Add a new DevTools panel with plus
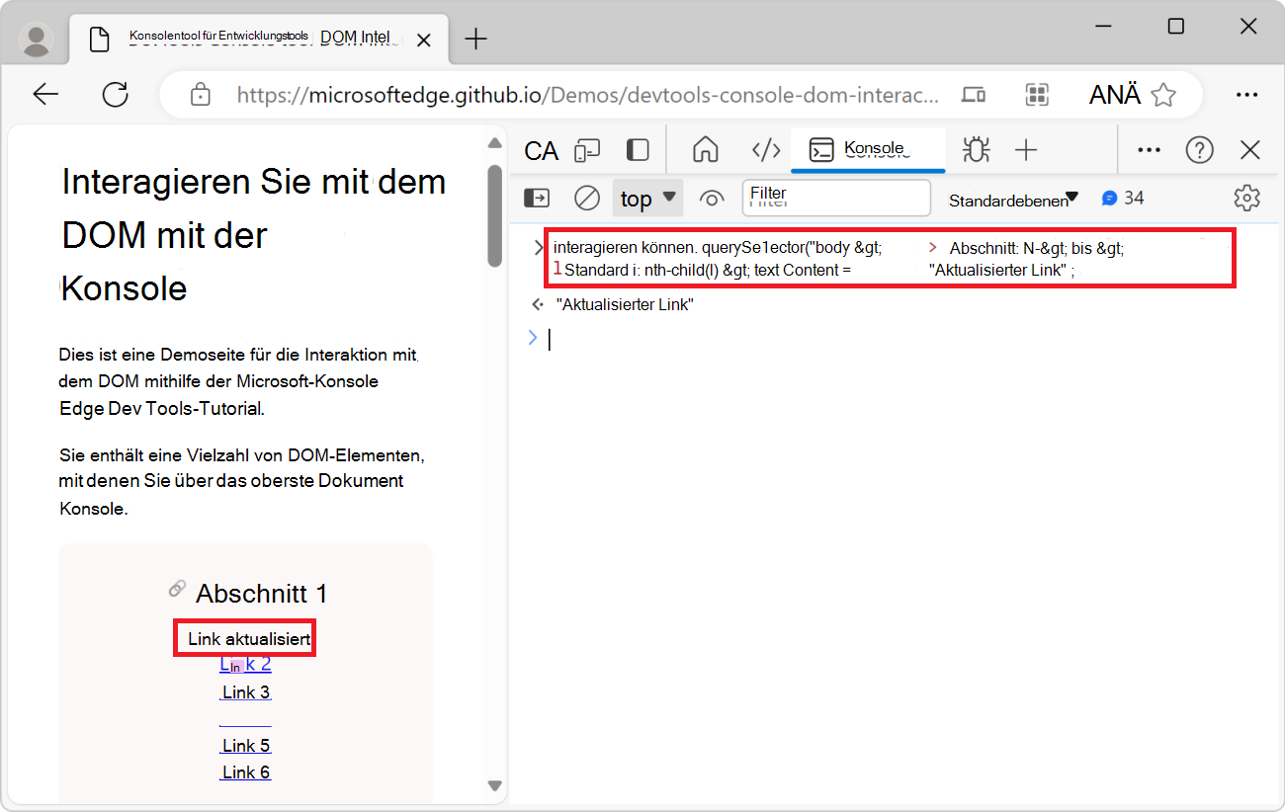The height and width of the screenshot is (812, 1285). (1026, 150)
